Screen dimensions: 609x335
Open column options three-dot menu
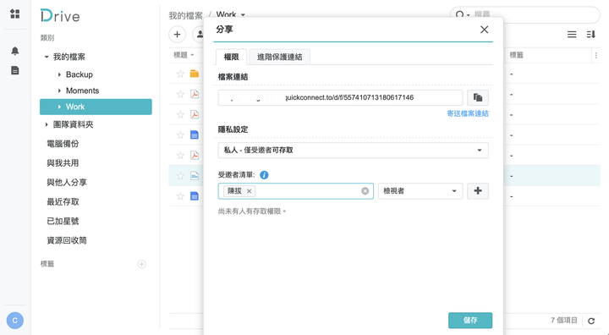pyautogui.click(x=595, y=56)
